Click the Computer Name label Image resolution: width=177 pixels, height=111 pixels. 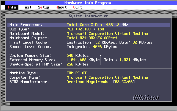[x=25, y=78]
